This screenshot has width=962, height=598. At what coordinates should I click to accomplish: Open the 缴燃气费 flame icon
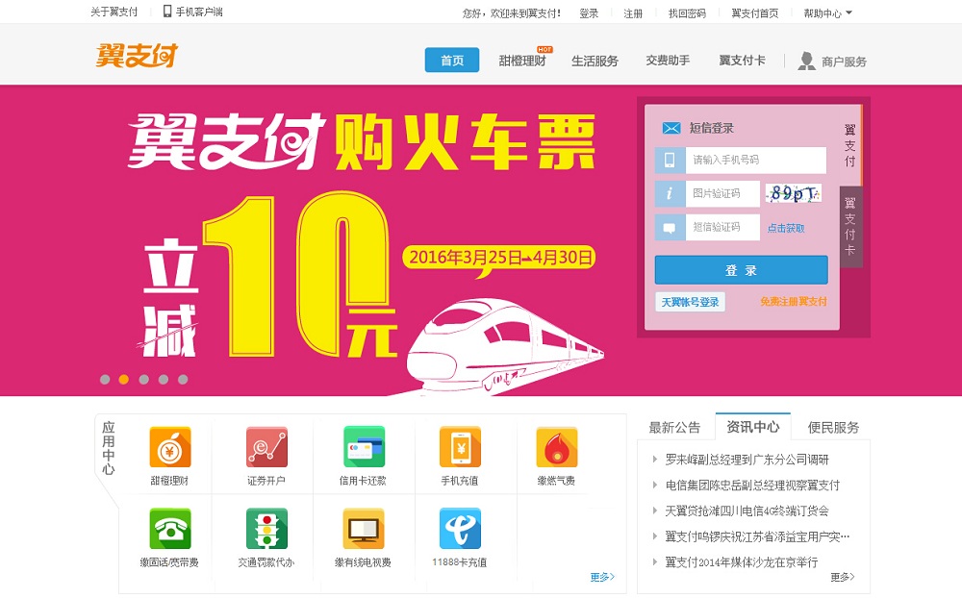[x=556, y=447]
